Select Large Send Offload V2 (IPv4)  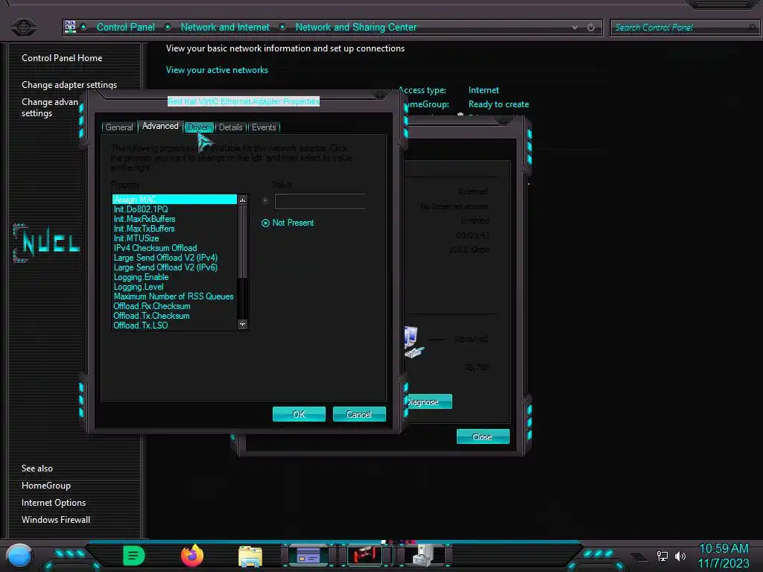(x=174, y=258)
